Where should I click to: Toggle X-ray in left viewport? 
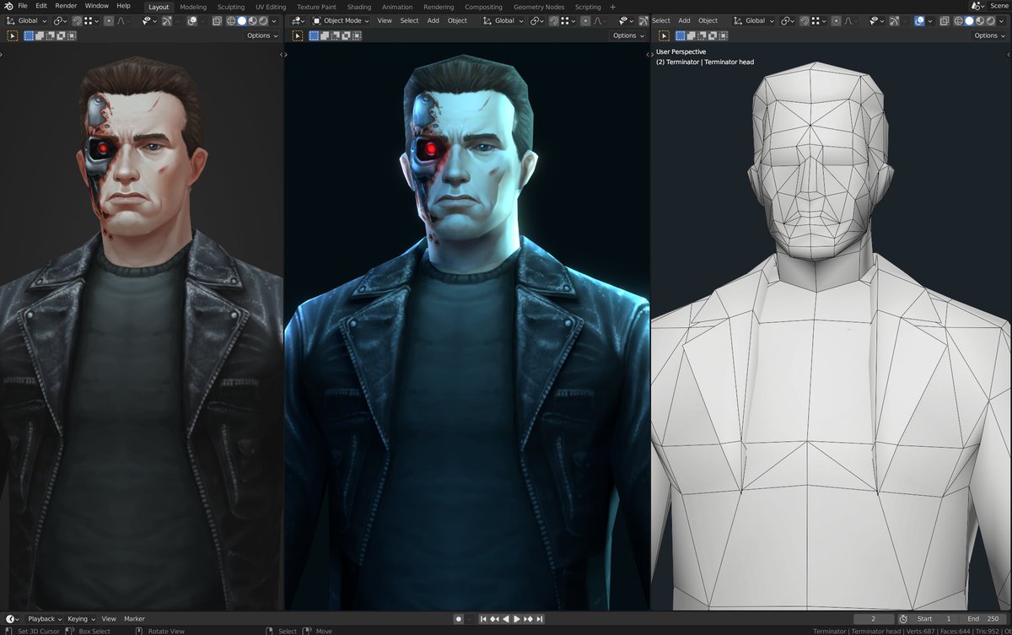coord(217,21)
